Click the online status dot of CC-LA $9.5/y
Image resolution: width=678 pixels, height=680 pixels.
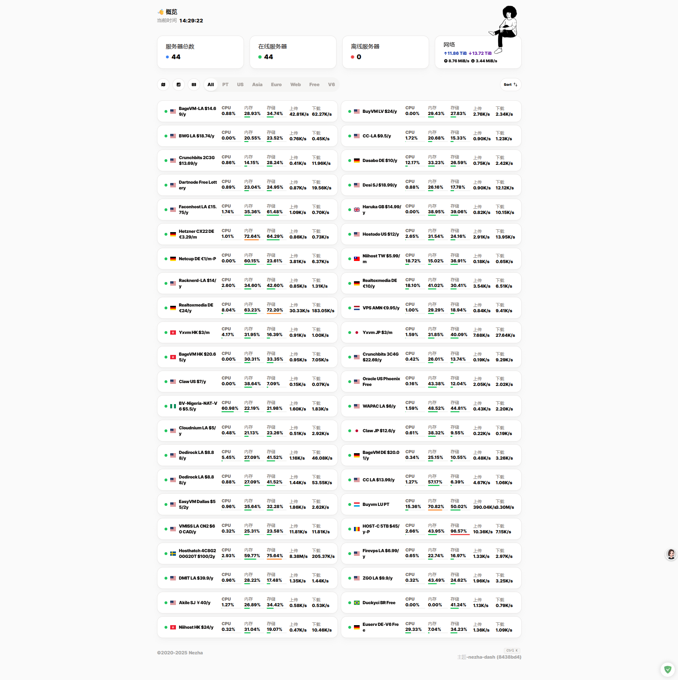coord(350,136)
